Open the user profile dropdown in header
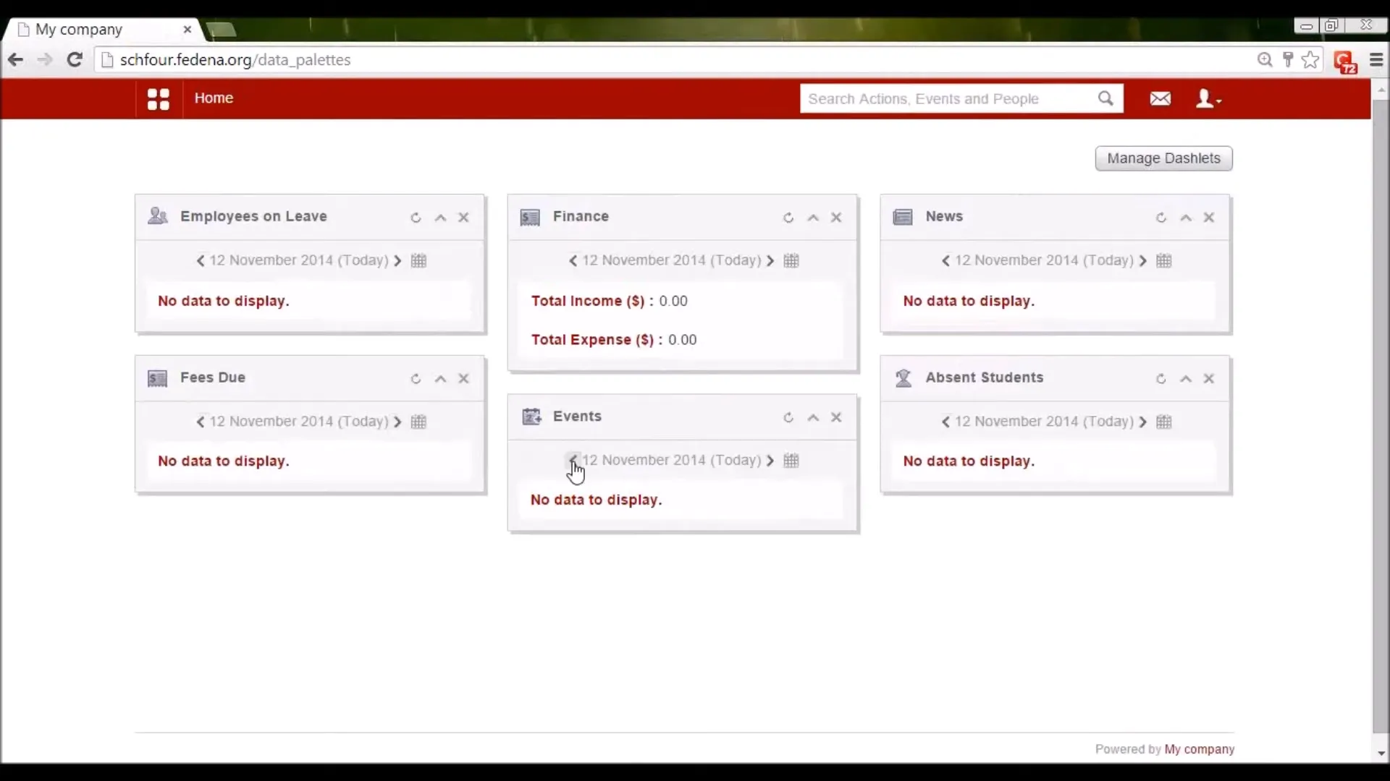 click(1208, 98)
